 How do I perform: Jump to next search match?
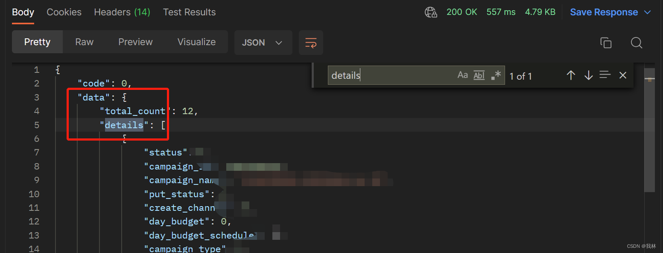[x=589, y=75]
